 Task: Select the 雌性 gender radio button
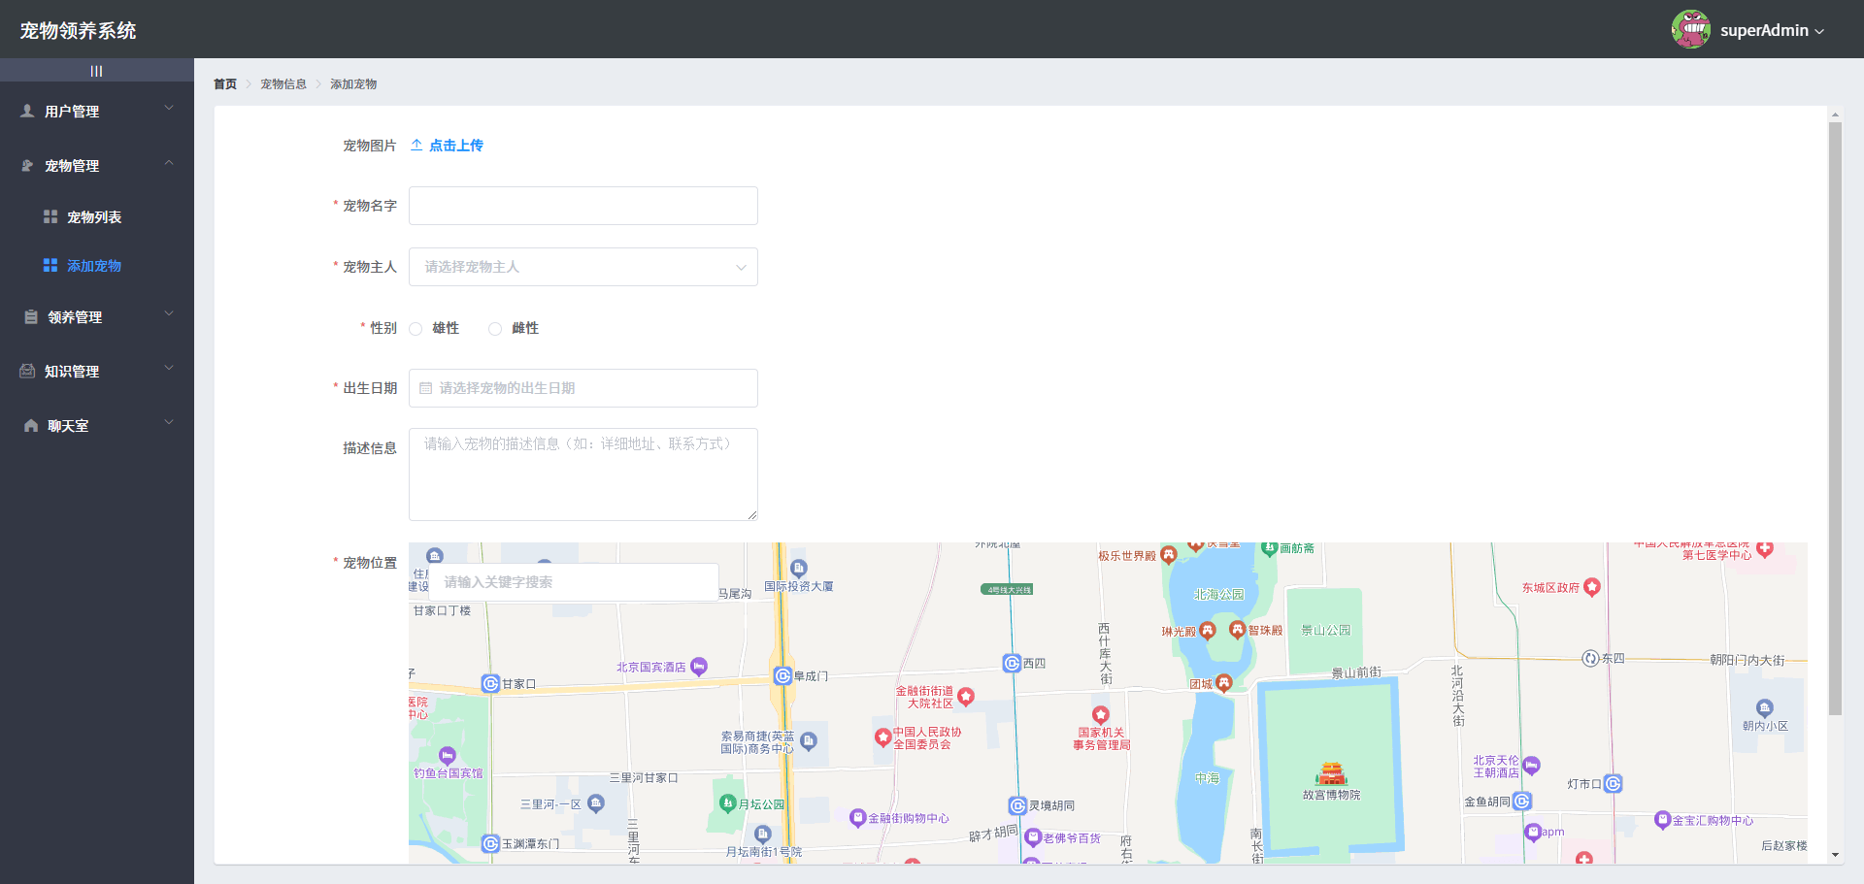[x=495, y=329]
